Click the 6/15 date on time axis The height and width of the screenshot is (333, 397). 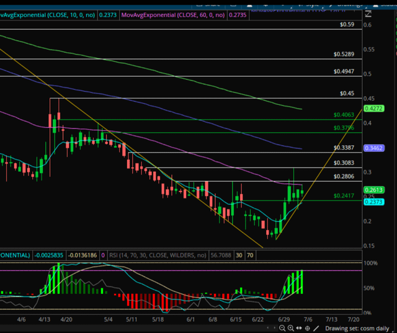coord(236,319)
